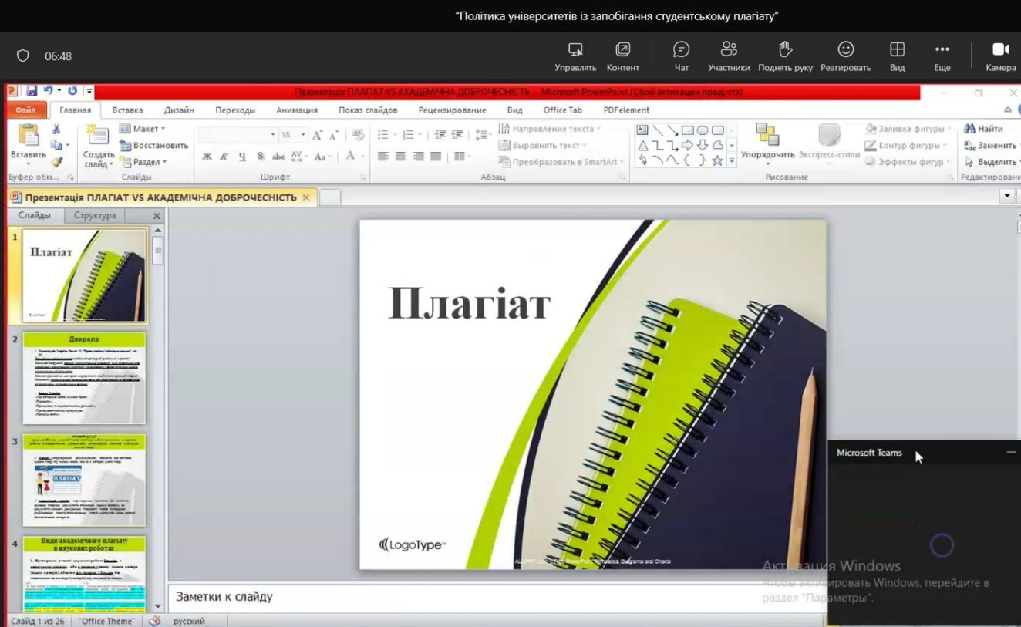Screen dimensions: 1021x627
Task: Click the Copy icon in clipboard group
Action: (x=56, y=145)
